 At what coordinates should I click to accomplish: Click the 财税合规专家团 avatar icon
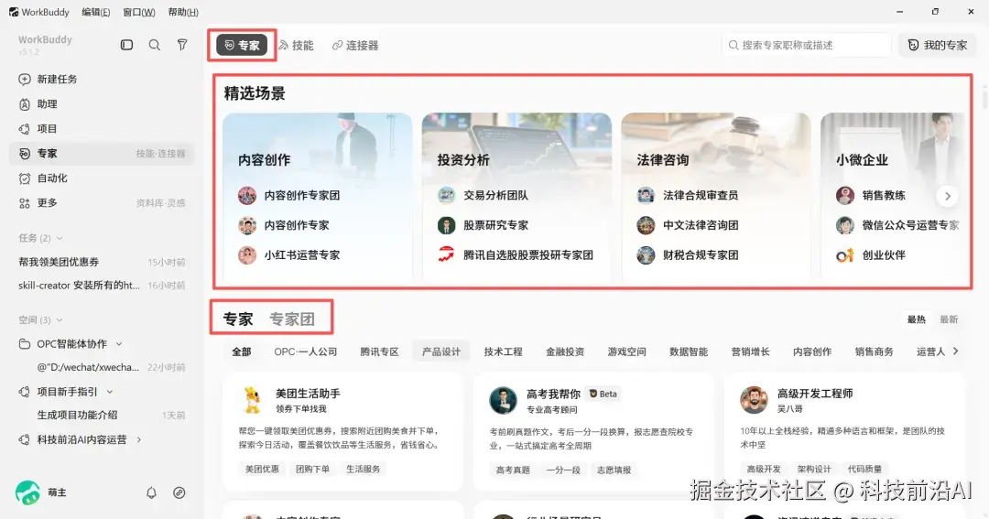[646, 255]
